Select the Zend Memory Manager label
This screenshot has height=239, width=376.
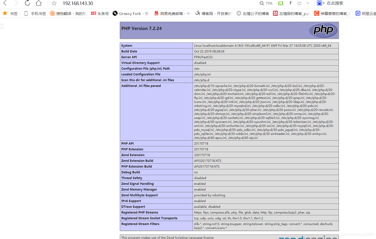(x=139, y=190)
